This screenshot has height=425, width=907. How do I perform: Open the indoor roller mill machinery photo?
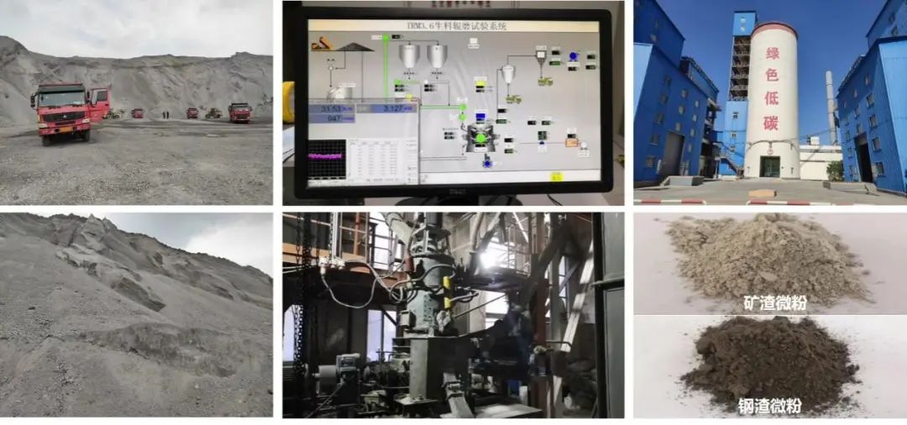[x=453, y=315]
